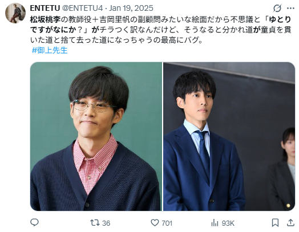Share the post via upload arrow icon
The image size is (299, 232).
[x=290, y=222]
